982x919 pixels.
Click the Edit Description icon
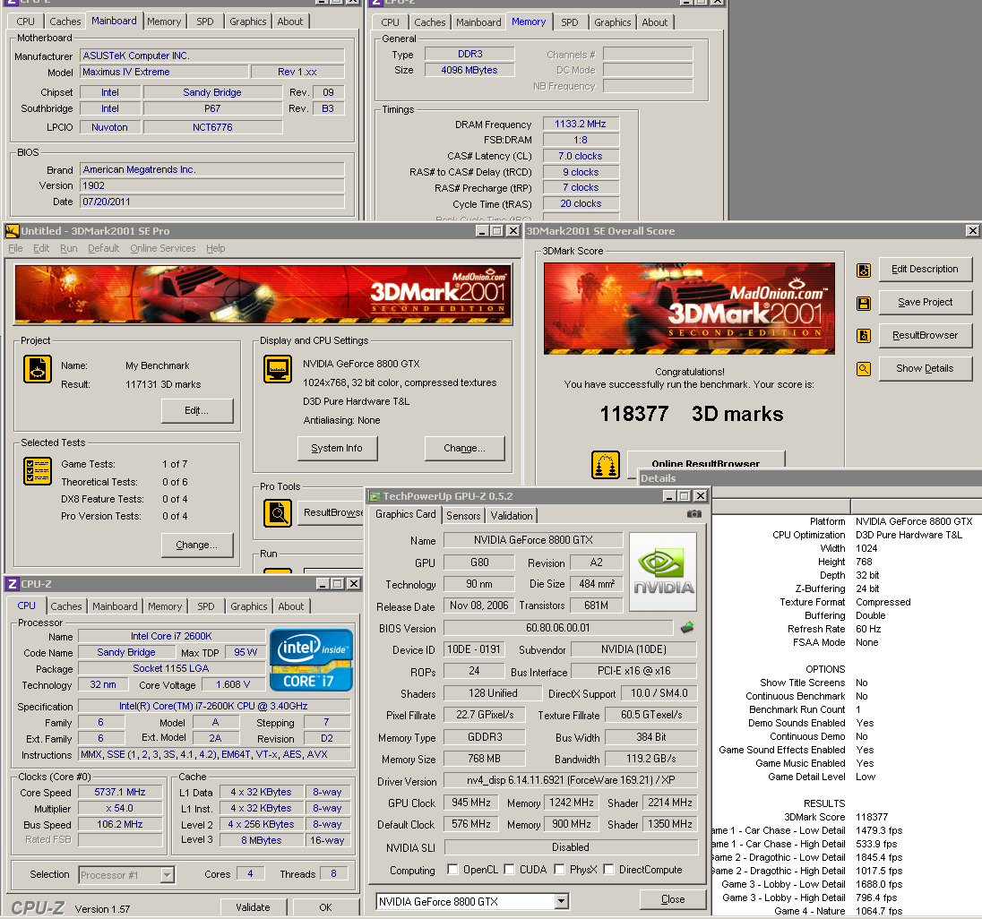coord(864,271)
